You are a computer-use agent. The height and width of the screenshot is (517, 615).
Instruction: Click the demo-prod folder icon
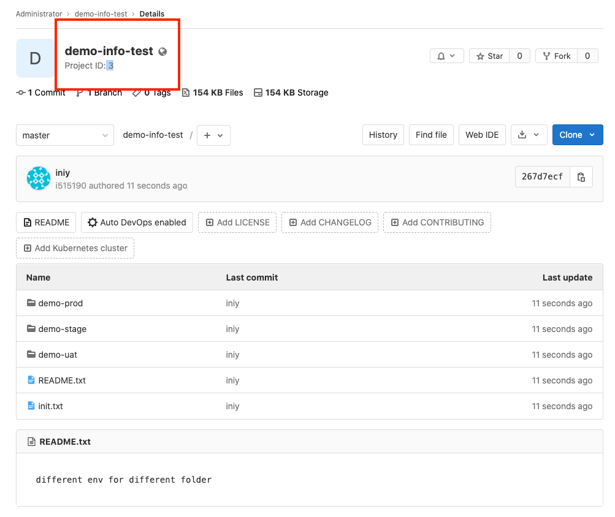[x=31, y=303]
